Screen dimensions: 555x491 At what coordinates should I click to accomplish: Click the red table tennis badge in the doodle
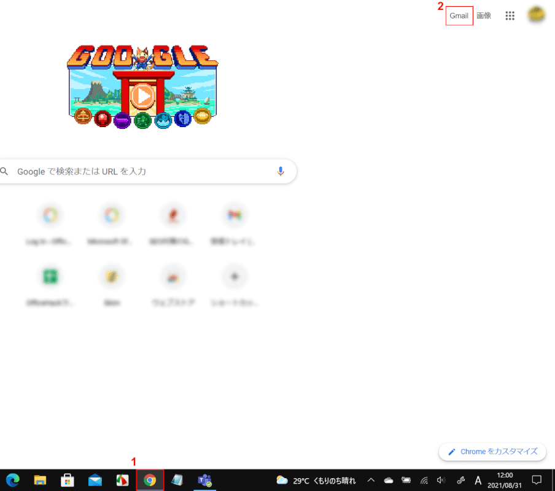click(x=103, y=118)
